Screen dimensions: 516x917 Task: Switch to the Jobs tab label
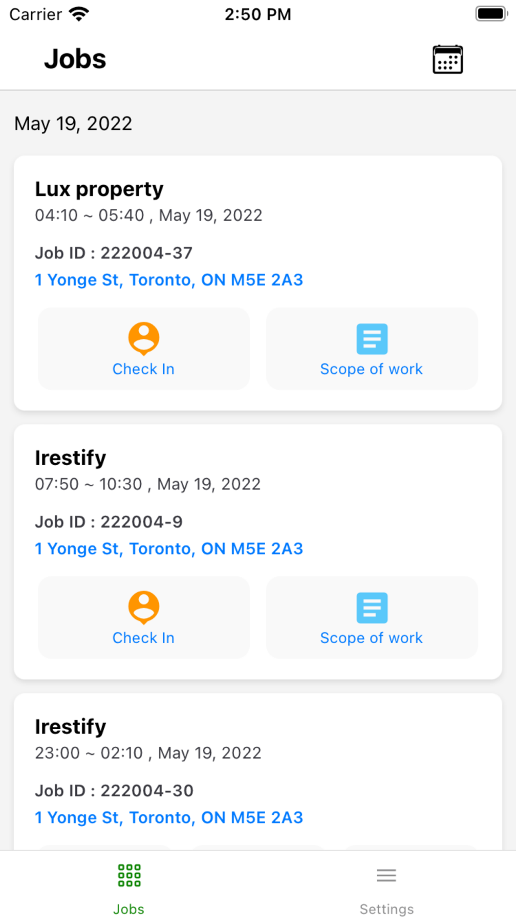click(x=129, y=909)
